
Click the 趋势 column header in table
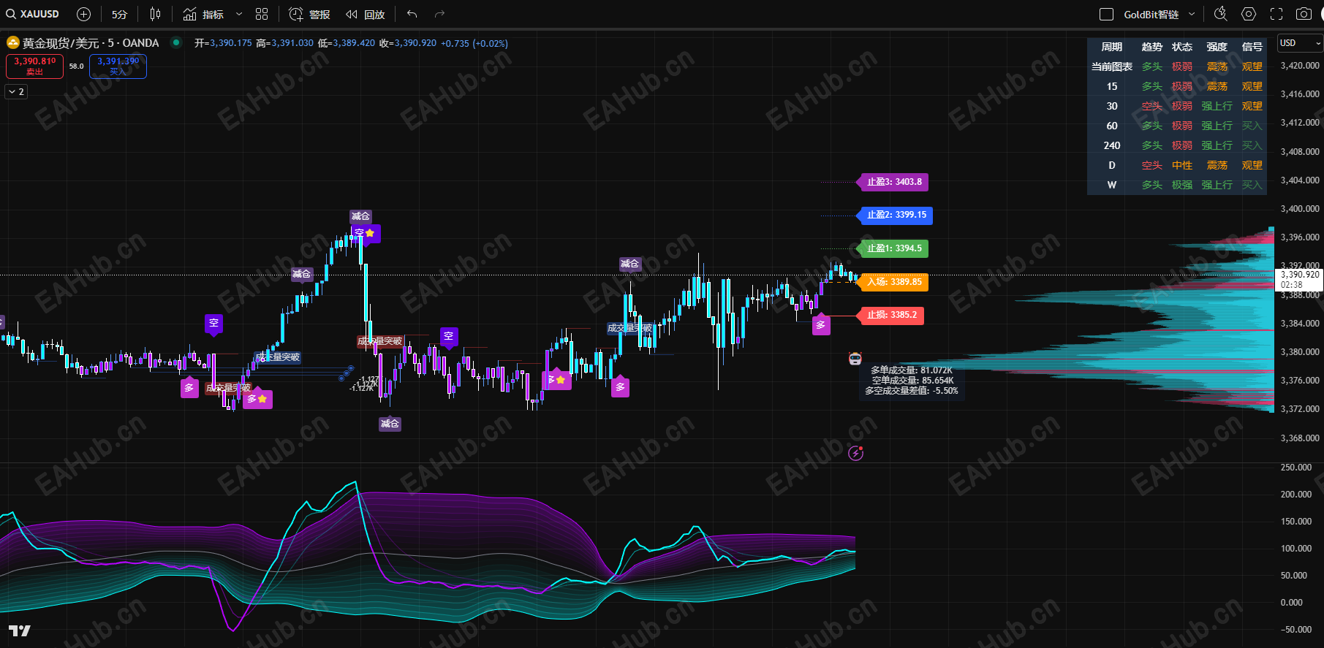click(1151, 47)
